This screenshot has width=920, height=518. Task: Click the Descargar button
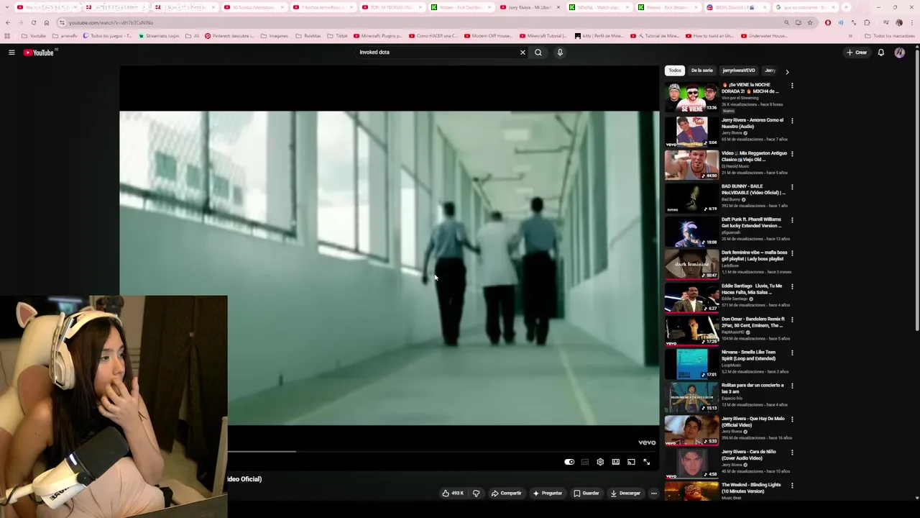[x=625, y=494]
